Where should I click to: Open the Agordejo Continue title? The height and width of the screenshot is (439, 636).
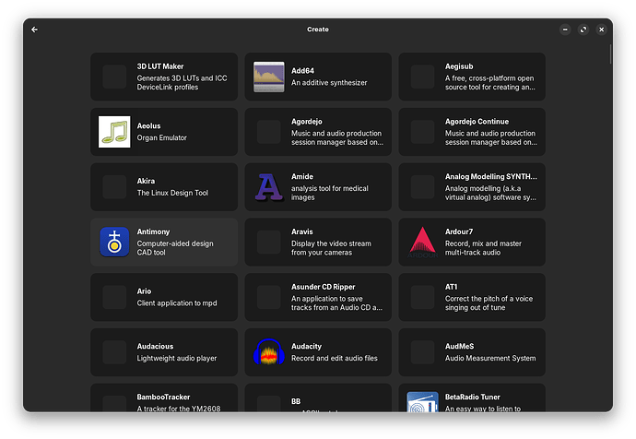pyautogui.click(x=477, y=122)
